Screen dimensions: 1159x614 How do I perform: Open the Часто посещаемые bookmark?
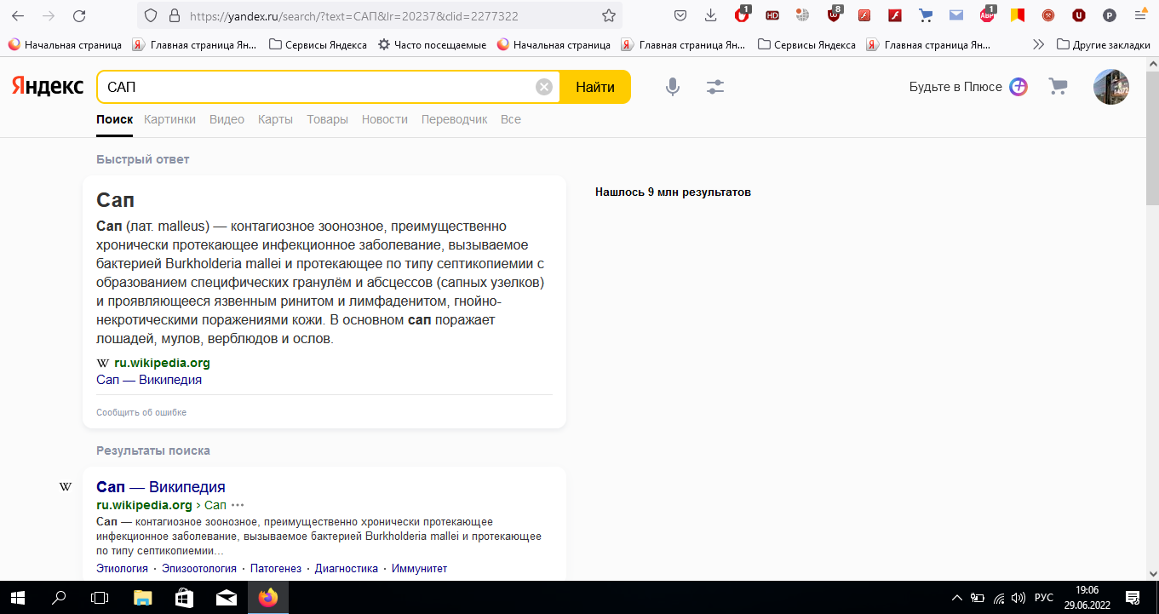[432, 44]
